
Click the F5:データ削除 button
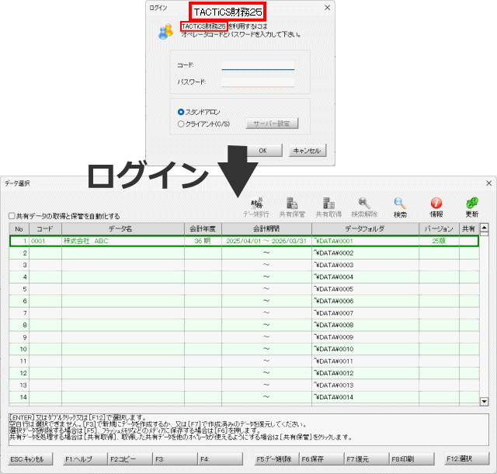click(x=276, y=459)
